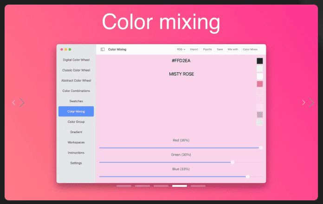
Task: Pick the black color swatch
Action: pos(260,61)
